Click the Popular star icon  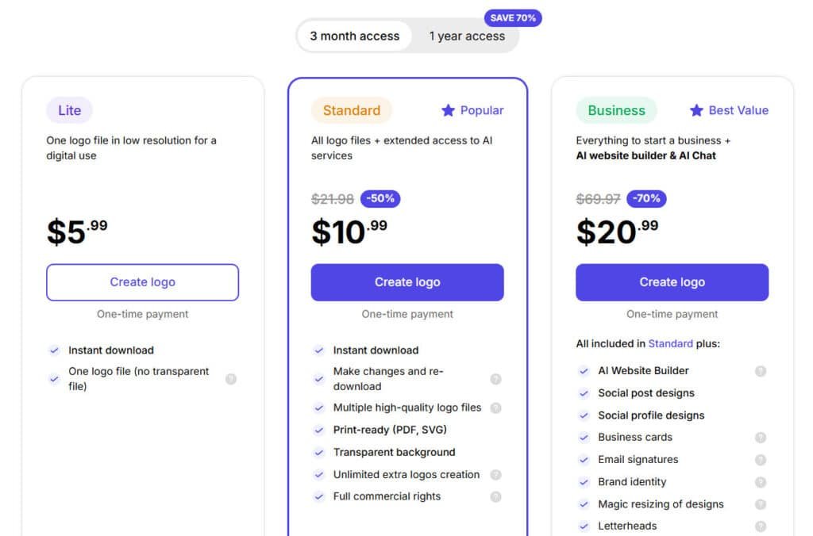point(449,111)
